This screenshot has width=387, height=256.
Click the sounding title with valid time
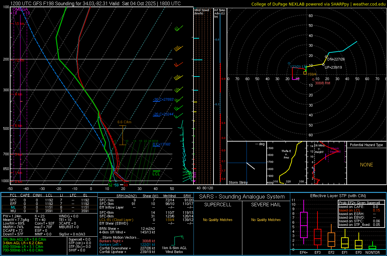[x=95, y=4]
